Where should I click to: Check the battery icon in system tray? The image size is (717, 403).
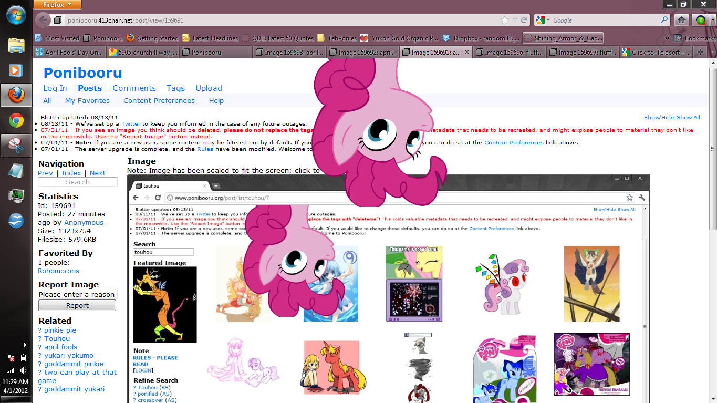click(x=23, y=358)
